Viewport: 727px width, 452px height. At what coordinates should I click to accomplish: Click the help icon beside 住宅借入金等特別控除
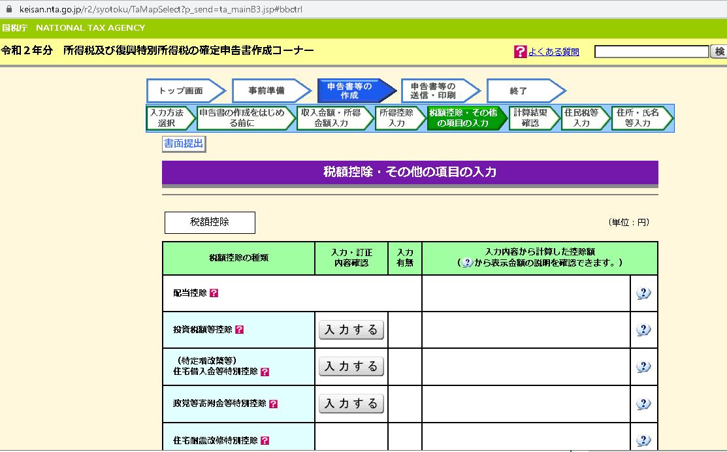[x=265, y=372]
